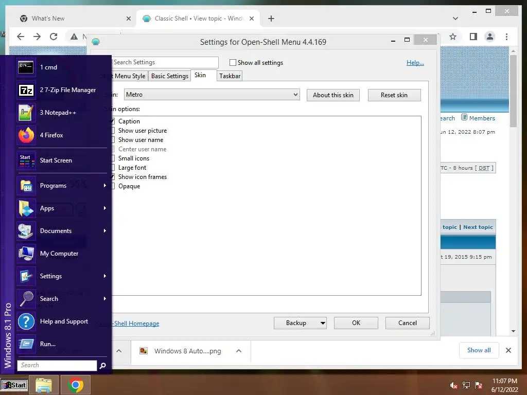Click the Apps menu icon
Image resolution: width=527 pixels, height=395 pixels.
(26, 208)
